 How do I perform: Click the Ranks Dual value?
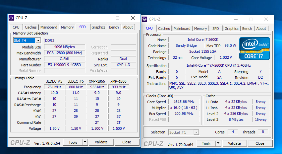pos(123,59)
